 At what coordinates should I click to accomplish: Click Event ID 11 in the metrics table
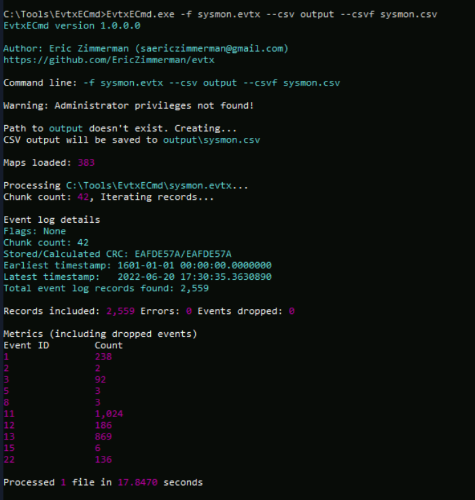click(9, 414)
